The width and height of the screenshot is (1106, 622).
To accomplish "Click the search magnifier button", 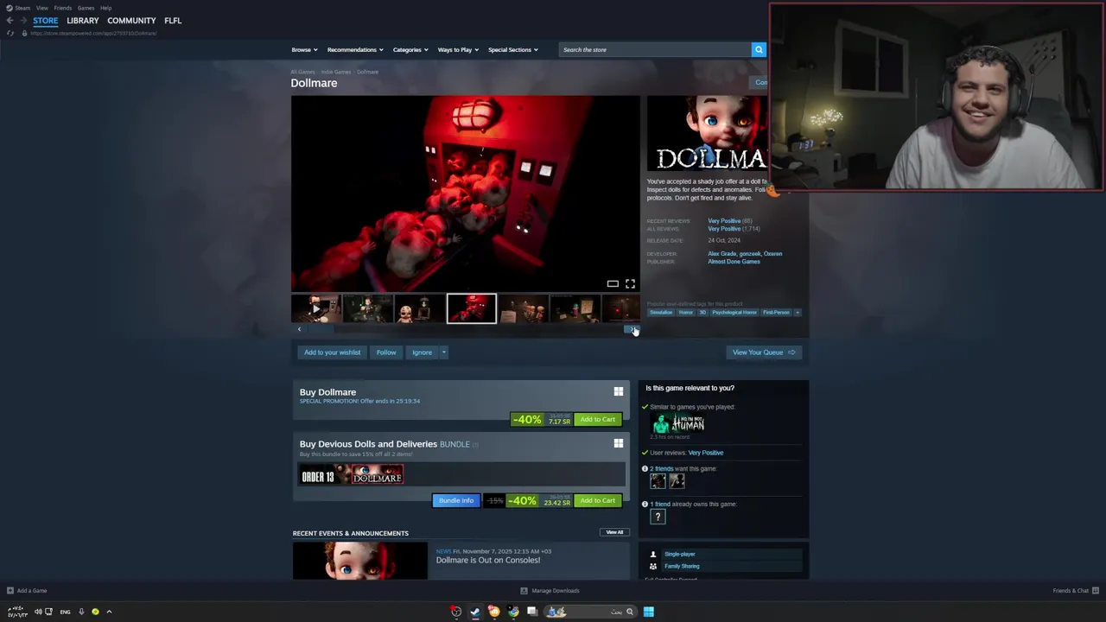I will (759, 49).
